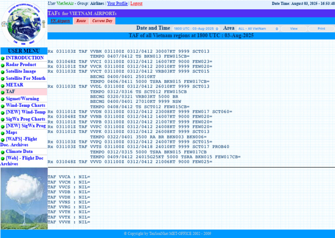Click the cloud landscape image
The height and width of the screenshot is (238, 335).
tap(24, 198)
